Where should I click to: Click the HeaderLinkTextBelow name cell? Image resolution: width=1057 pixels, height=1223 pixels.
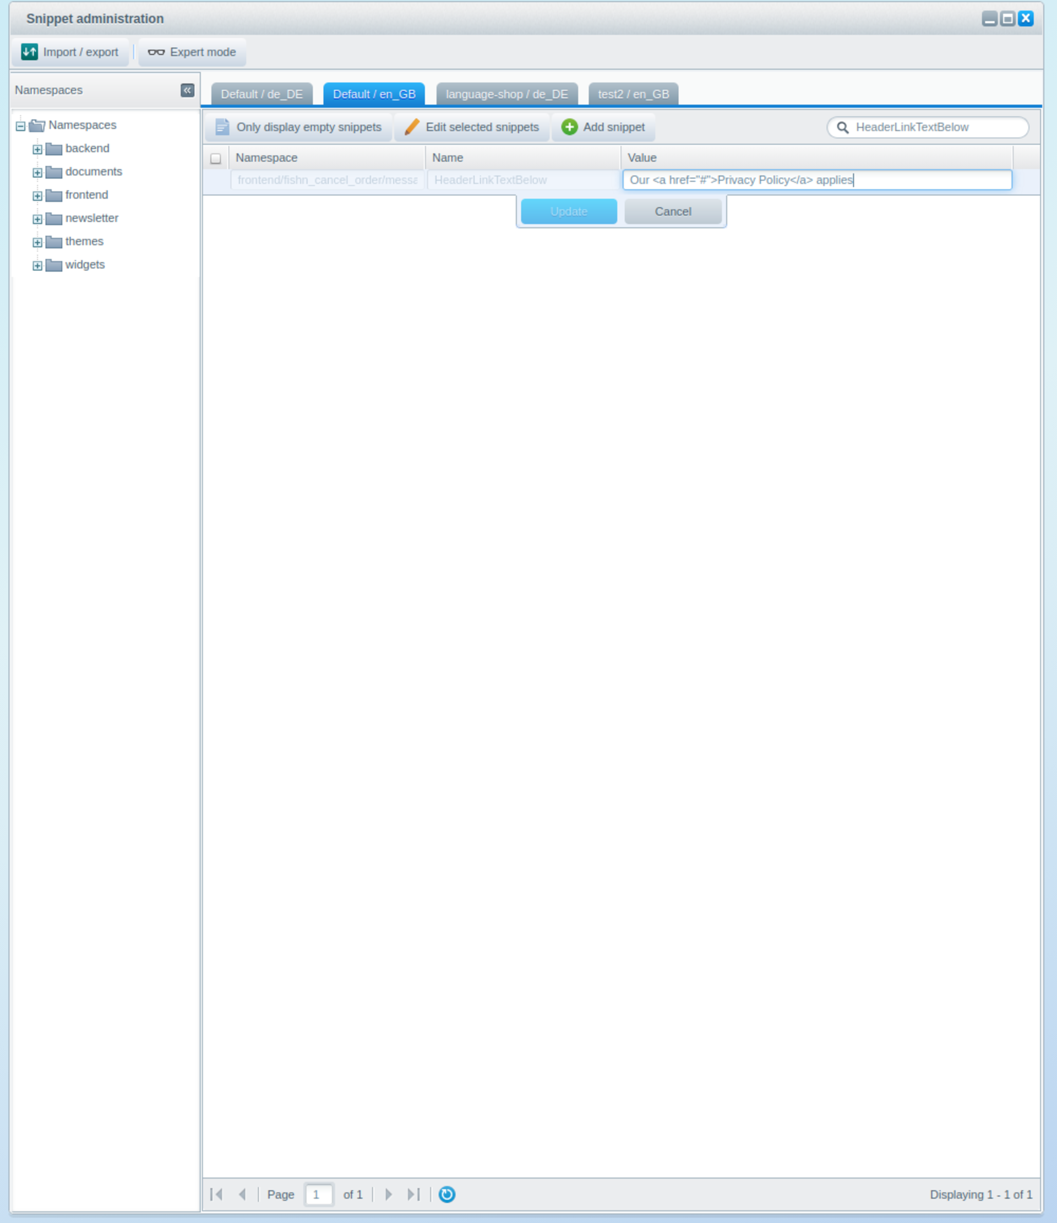pyautogui.click(x=523, y=180)
